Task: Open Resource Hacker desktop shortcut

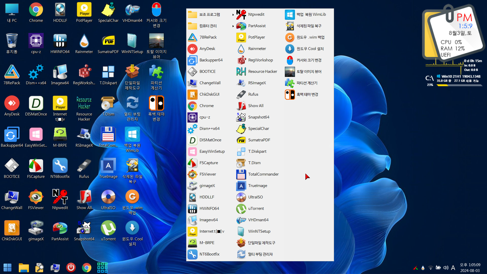Action: point(84,109)
